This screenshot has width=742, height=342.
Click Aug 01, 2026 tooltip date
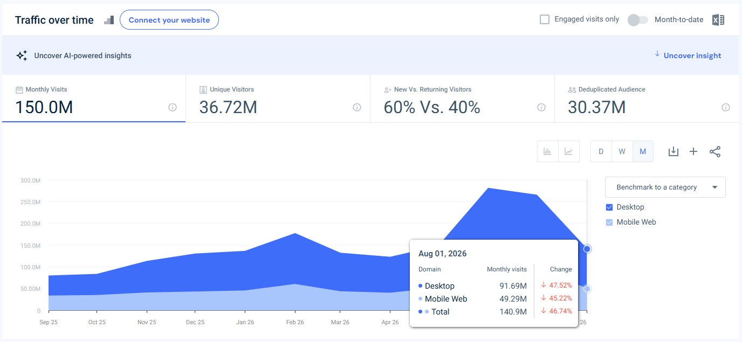(443, 254)
